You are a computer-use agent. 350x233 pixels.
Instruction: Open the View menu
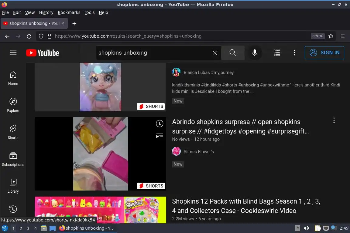click(x=30, y=12)
